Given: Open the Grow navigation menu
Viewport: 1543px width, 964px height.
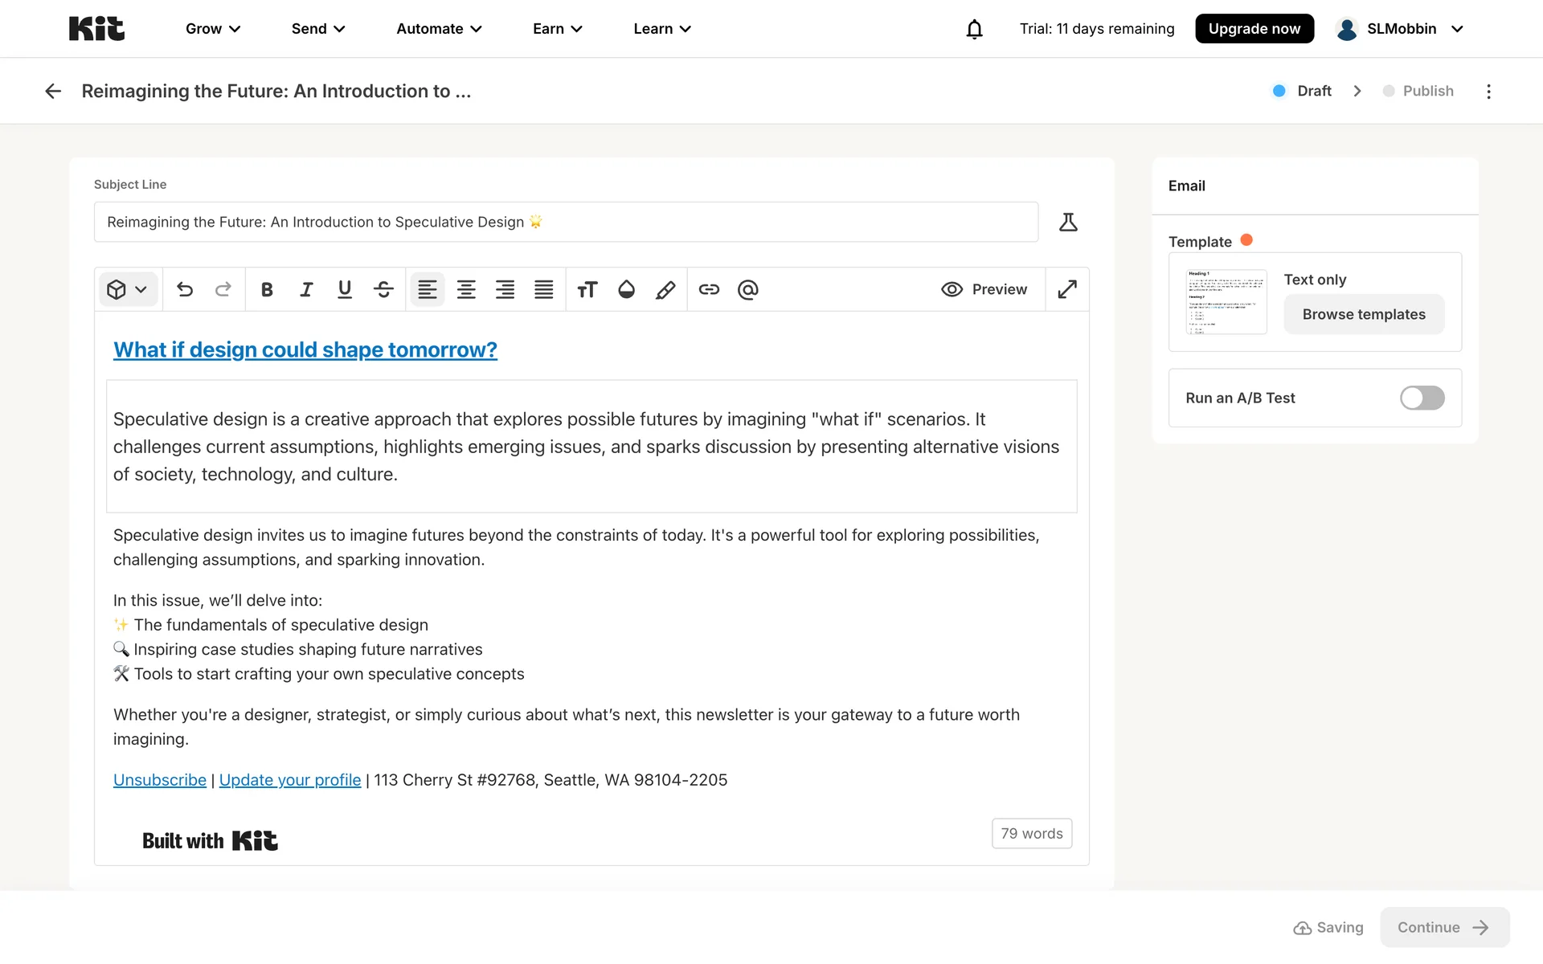Looking at the screenshot, I should (x=213, y=29).
